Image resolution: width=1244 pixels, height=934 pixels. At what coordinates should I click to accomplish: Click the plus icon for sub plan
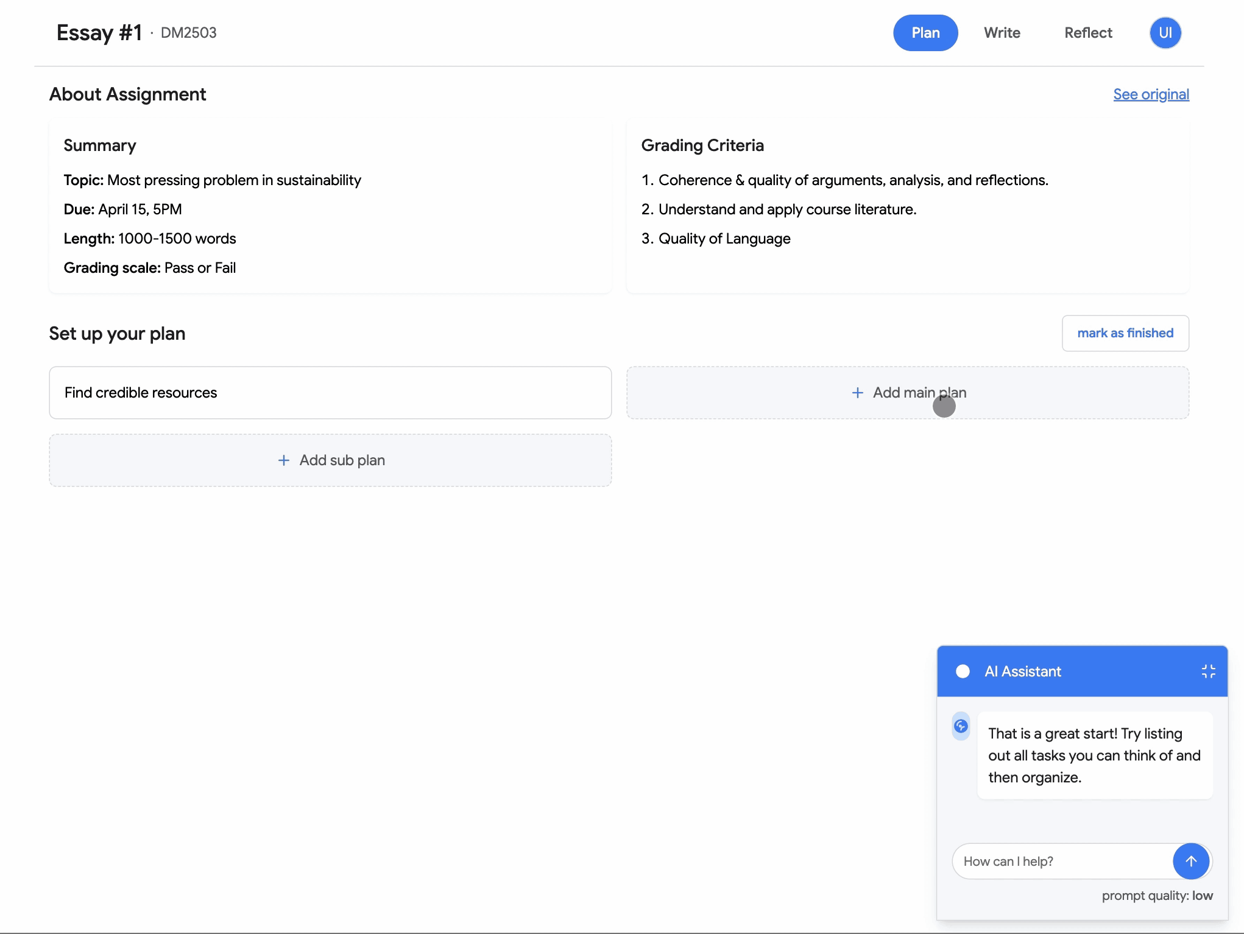click(283, 460)
